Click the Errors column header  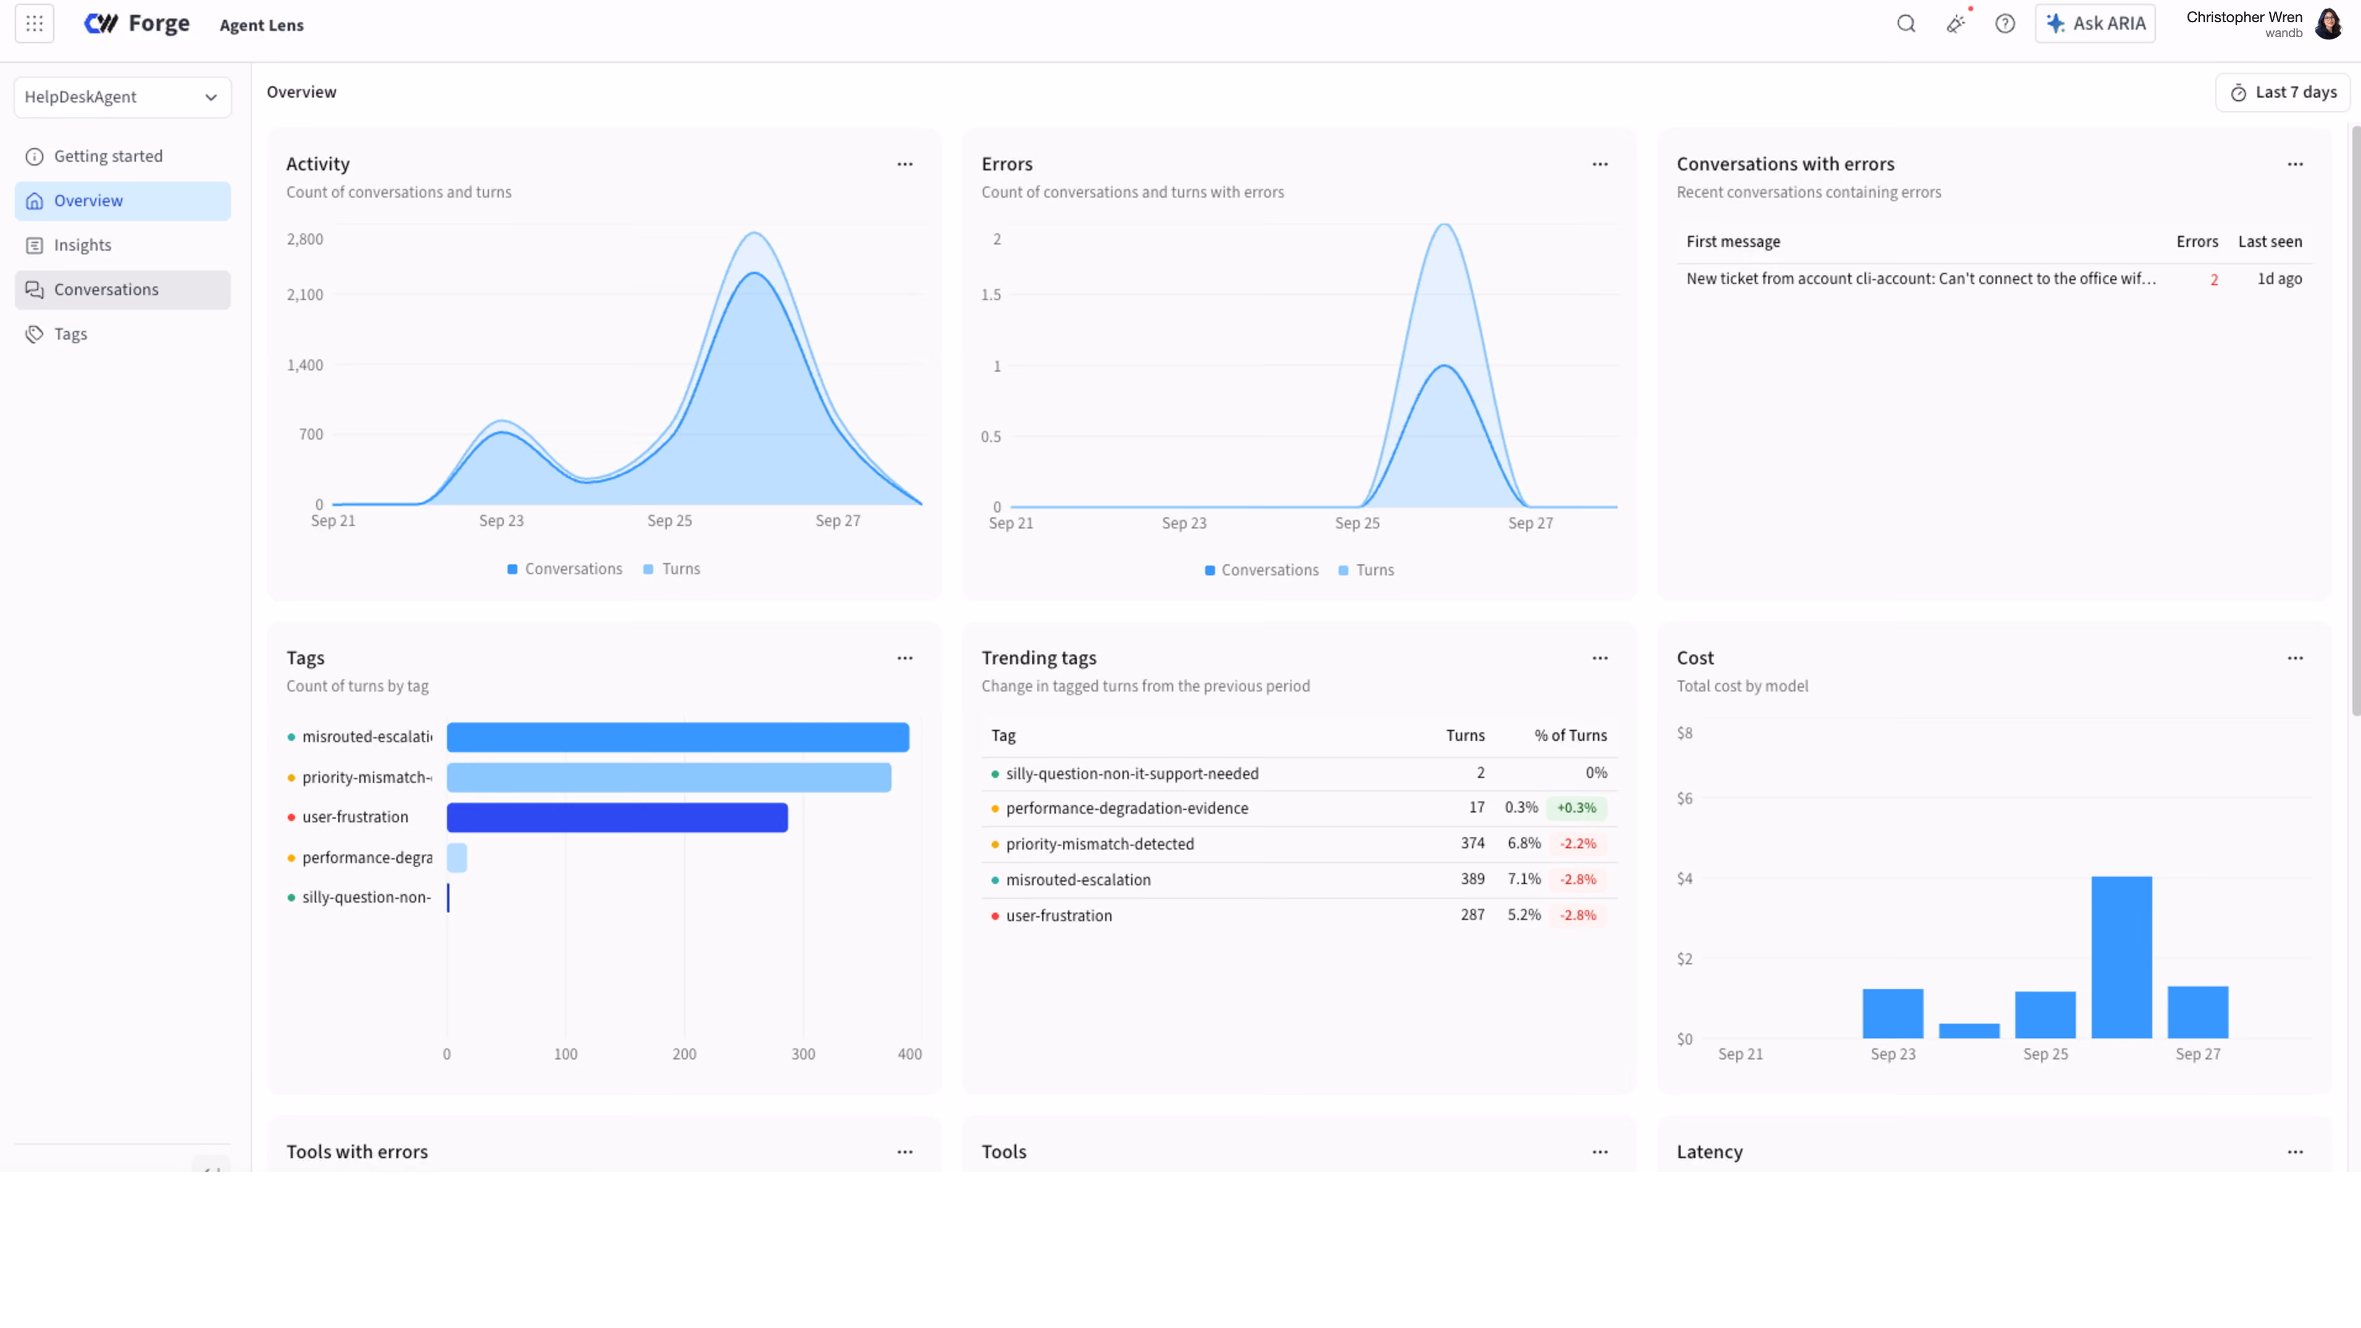(2197, 242)
